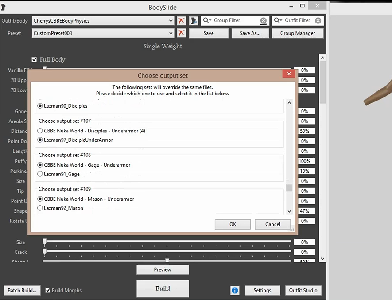Select the Lazman91_Gage radio button

40,174
